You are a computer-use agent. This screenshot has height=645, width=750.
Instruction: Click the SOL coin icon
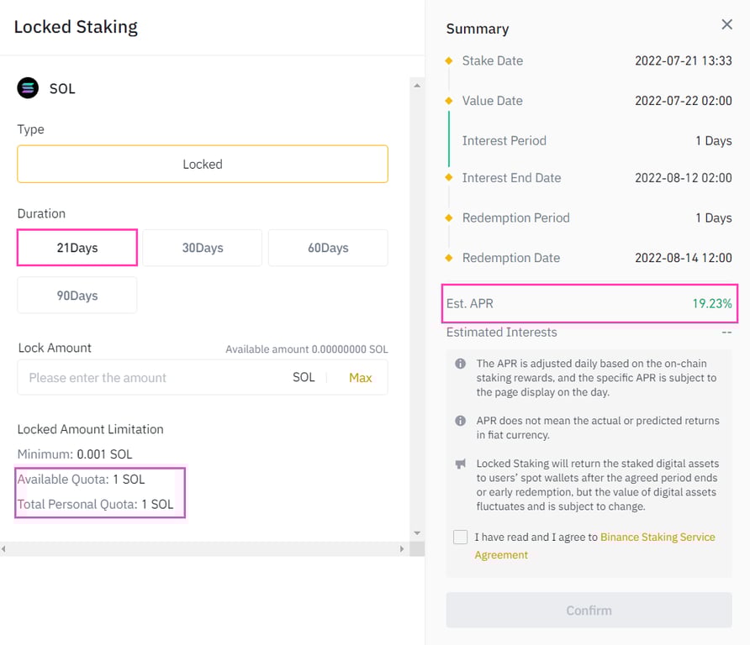click(x=28, y=87)
